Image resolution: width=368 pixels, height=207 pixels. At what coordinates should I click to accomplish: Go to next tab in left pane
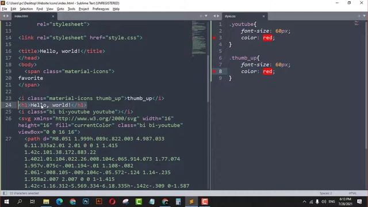pos(7,16)
